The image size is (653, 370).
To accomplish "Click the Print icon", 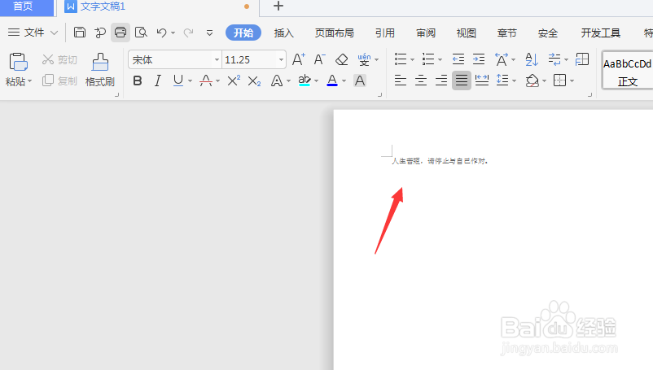I will [121, 33].
